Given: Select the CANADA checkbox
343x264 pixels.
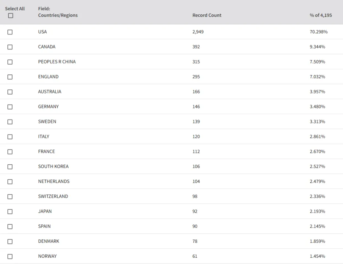Looking at the screenshot, I should click(x=10, y=47).
